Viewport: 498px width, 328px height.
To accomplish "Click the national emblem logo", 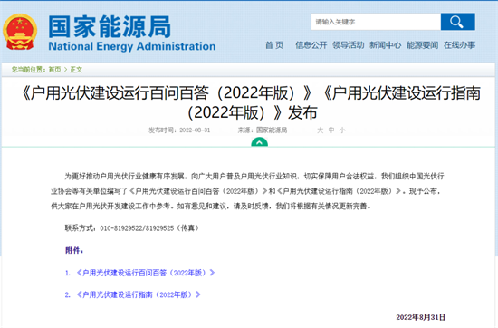I will [20, 32].
